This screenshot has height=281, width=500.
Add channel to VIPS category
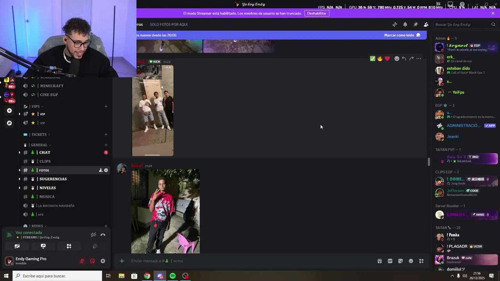(x=106, y=107)
